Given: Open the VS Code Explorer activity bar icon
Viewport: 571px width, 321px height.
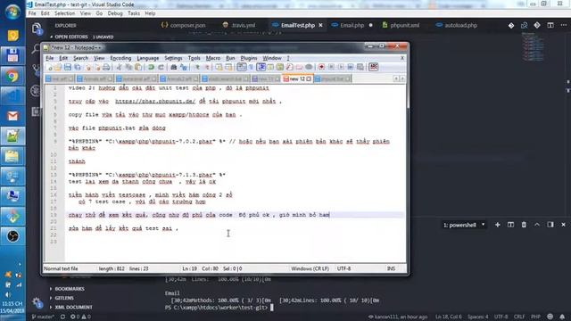Looking at the screenshot, I should point(36,29).
